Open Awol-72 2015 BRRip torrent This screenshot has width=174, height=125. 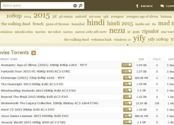click(28, 109)
